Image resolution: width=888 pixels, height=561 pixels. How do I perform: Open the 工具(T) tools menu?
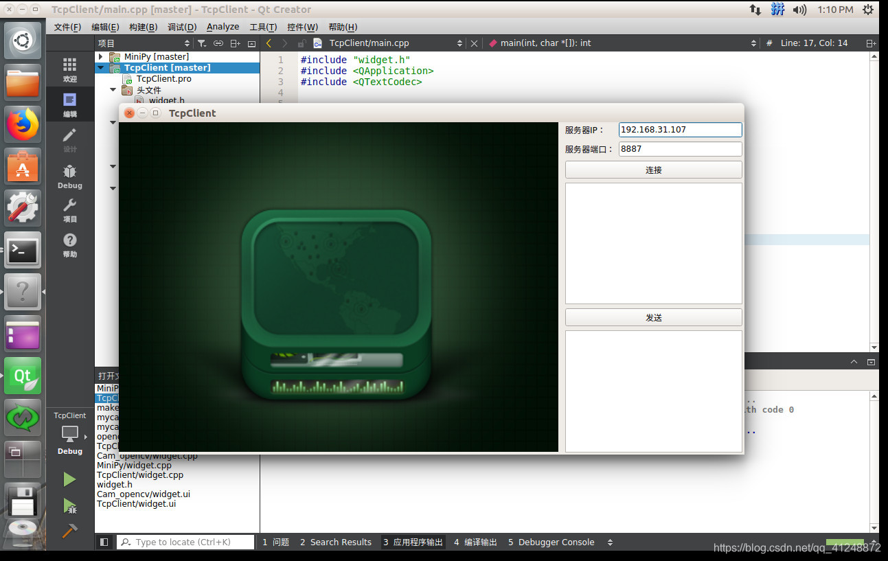pos(263,27)
